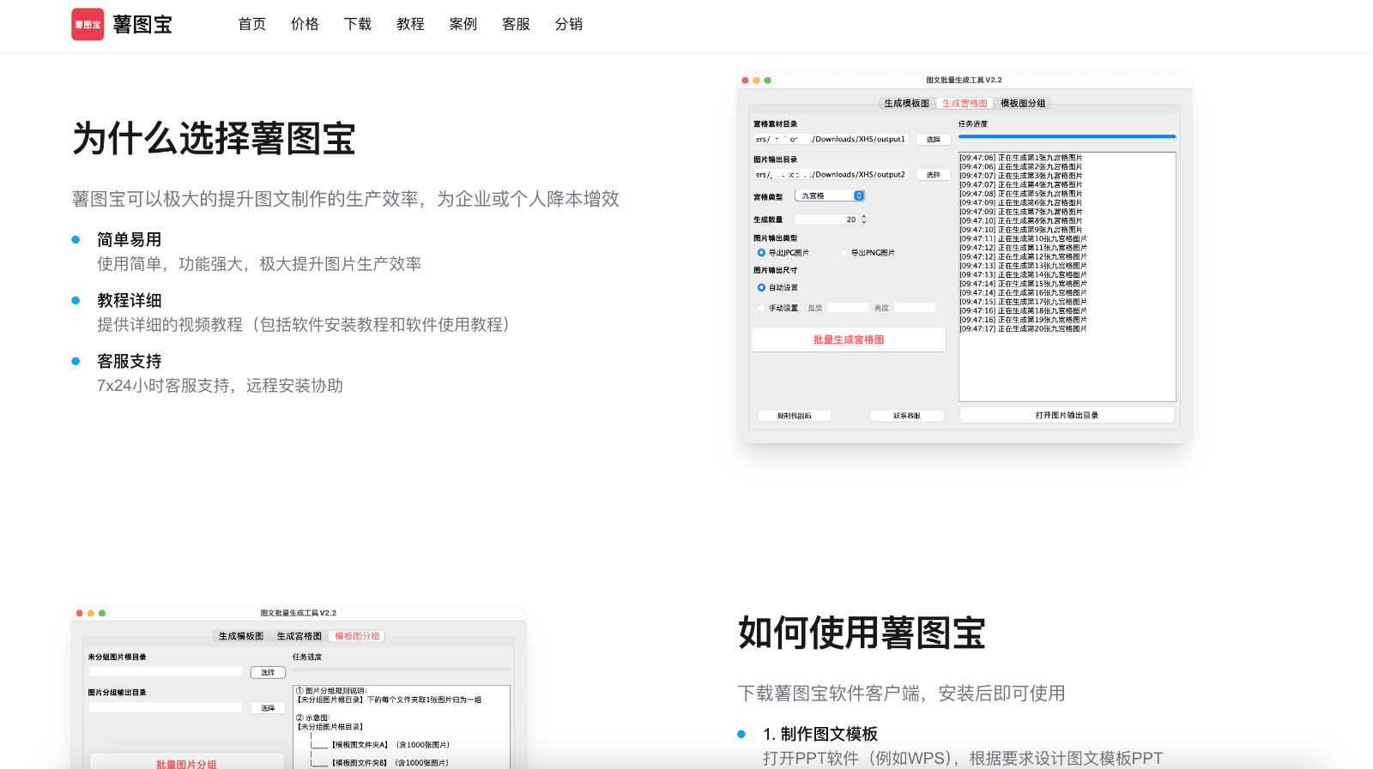Select the 自动设置 size radio button
Screen dimensions: 1373x769
pyautogui.click(x=761, y=287)
